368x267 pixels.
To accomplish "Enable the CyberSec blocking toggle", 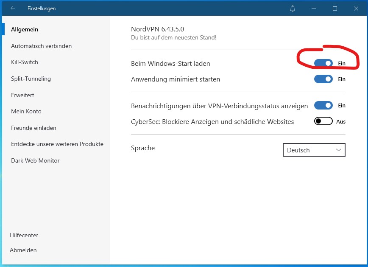I will point(323,121).
